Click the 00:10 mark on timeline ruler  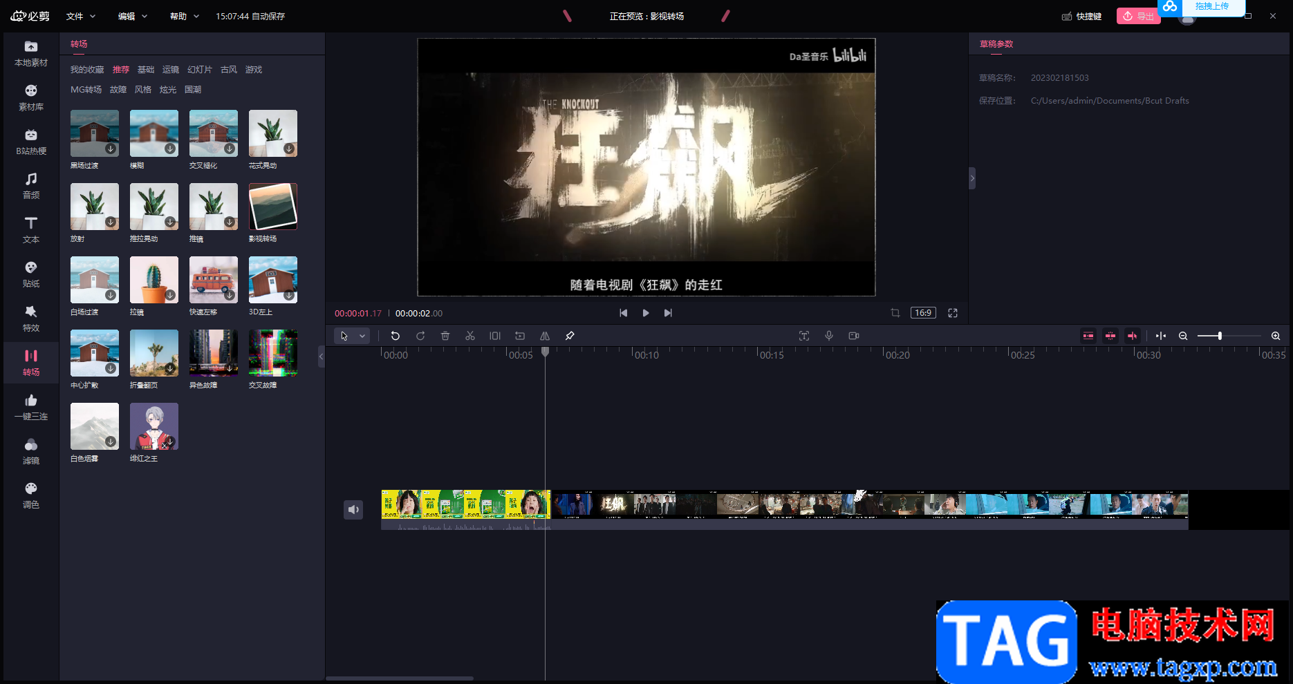(x=646, y=355)
